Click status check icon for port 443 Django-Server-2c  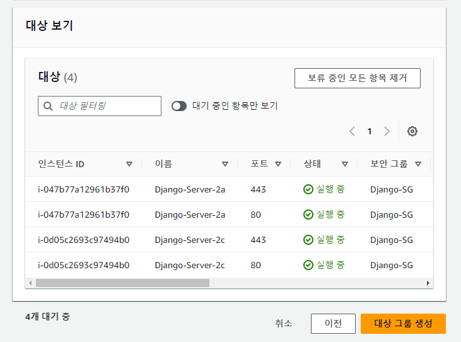click(308, 240)
